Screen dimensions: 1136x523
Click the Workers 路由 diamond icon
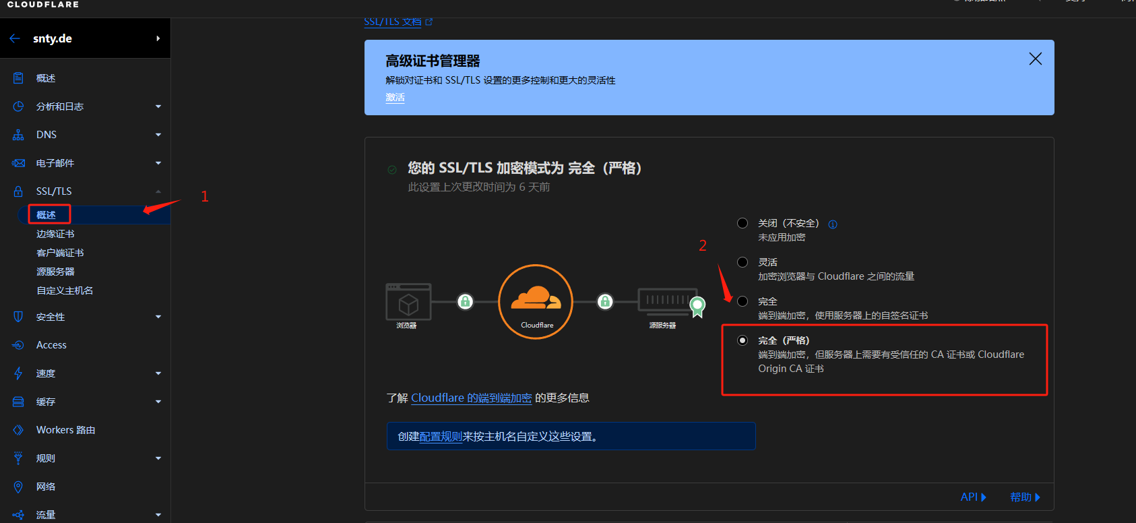18,430
